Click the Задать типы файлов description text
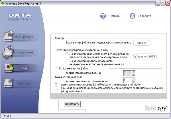The image size is (171, 119). (99, 42)
